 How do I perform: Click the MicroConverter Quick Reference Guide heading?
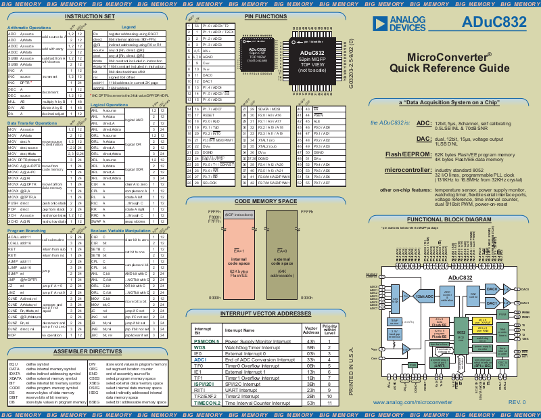click(x=450, y=62)
